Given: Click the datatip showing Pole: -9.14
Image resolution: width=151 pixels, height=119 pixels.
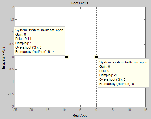Looking at the screenshot, I should [40, 41].
